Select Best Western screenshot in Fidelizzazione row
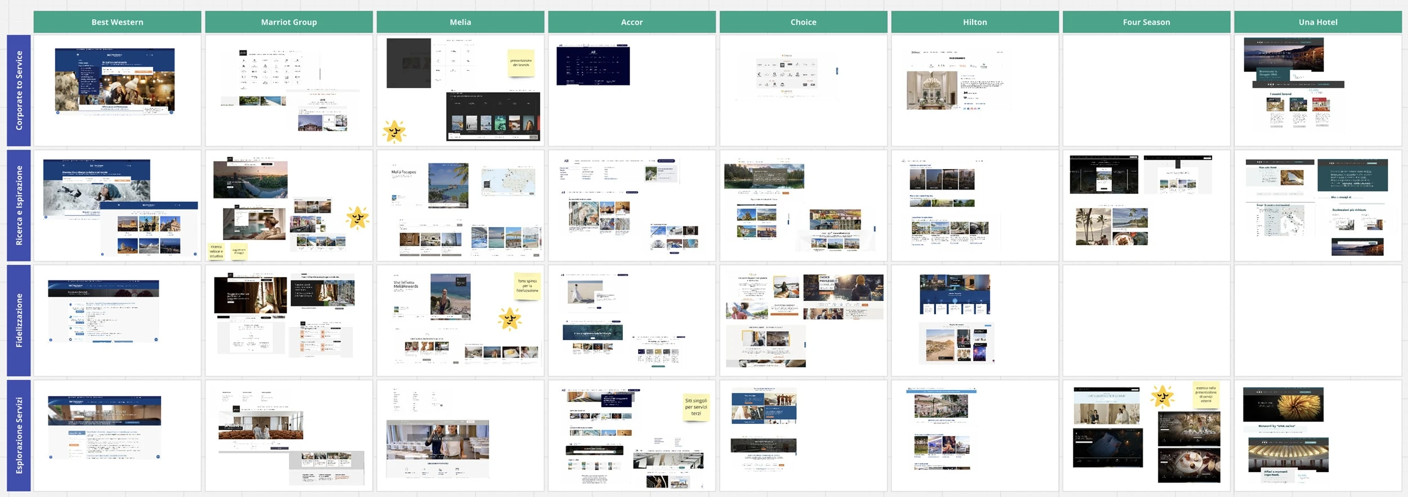The width and height of the screenshot is (1408, 497). pos(104,311)
